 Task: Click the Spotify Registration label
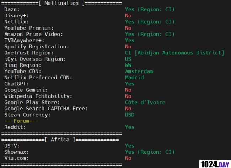pos(37,47)
